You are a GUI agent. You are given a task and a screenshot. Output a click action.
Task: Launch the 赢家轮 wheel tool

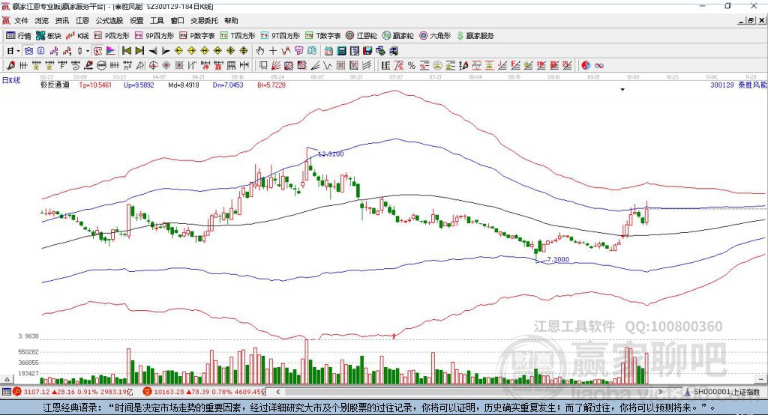pos(397,36)
